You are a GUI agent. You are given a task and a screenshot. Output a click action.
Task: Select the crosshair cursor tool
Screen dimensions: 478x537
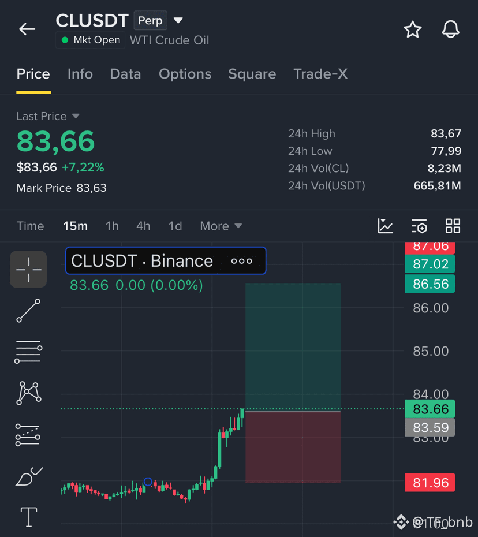(28, 269)
